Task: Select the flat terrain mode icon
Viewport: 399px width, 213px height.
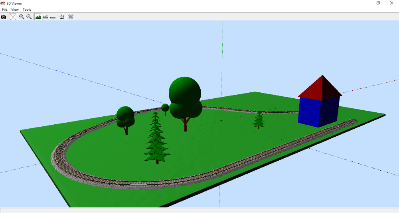Action: pos(53,17)
